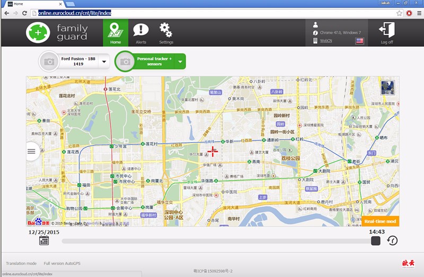Click the phone icon beside WebCN
The height and width of the screenshot is (277, 424).
pyautogui.click(x=315, y=41)
